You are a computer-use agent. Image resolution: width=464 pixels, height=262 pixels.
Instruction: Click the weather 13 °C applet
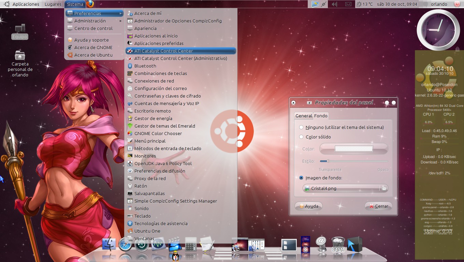pos(364,4)
